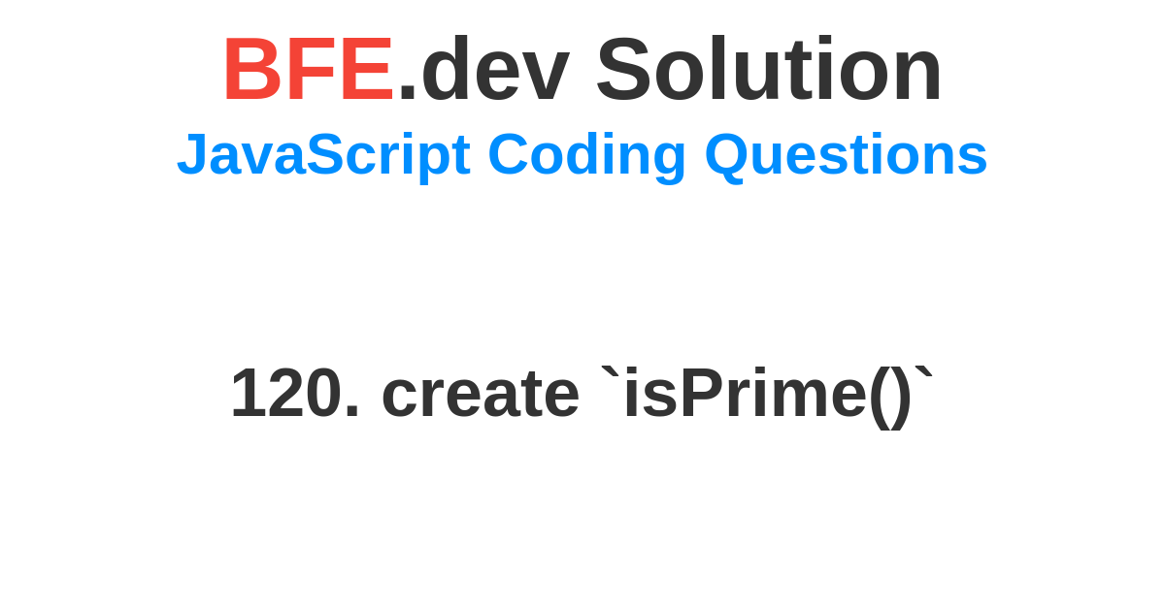The width and height of the screenshot is (1165, 608).
Task: Select the word Solution in the heading
Action: pos(768,70)
